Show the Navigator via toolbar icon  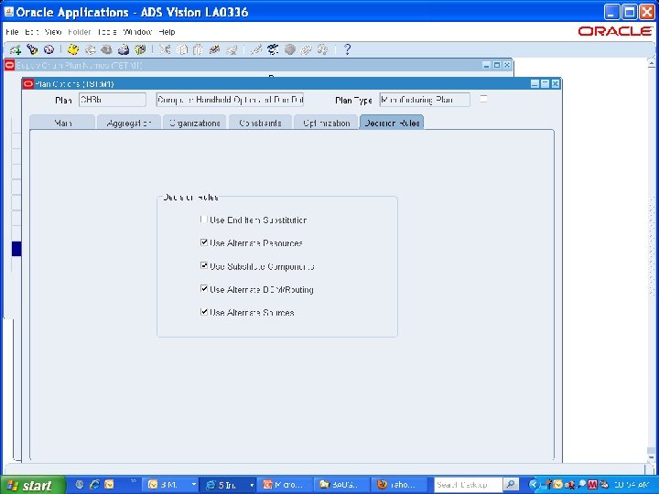(49, 49)
